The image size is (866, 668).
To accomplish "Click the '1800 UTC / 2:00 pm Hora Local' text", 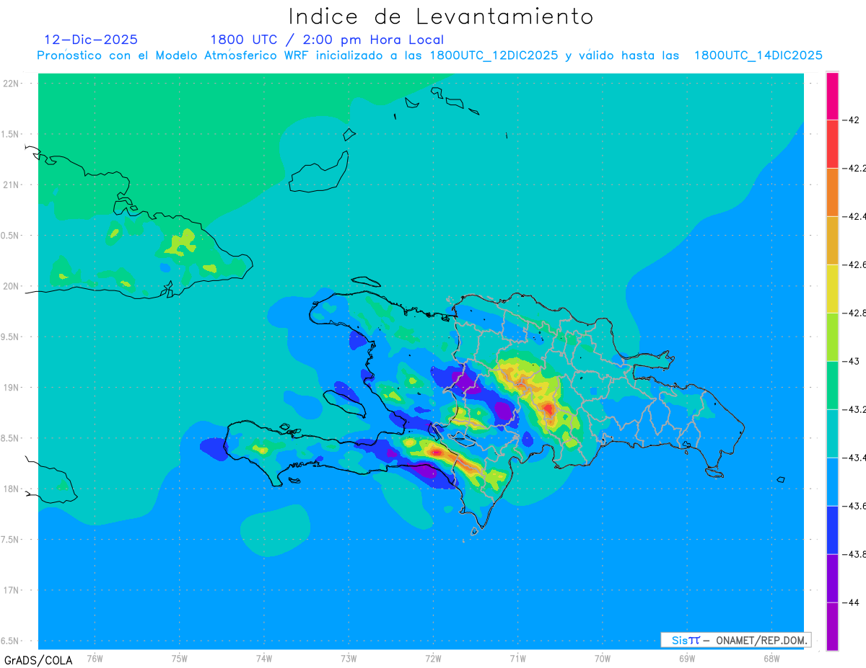I will coord(327,40).
